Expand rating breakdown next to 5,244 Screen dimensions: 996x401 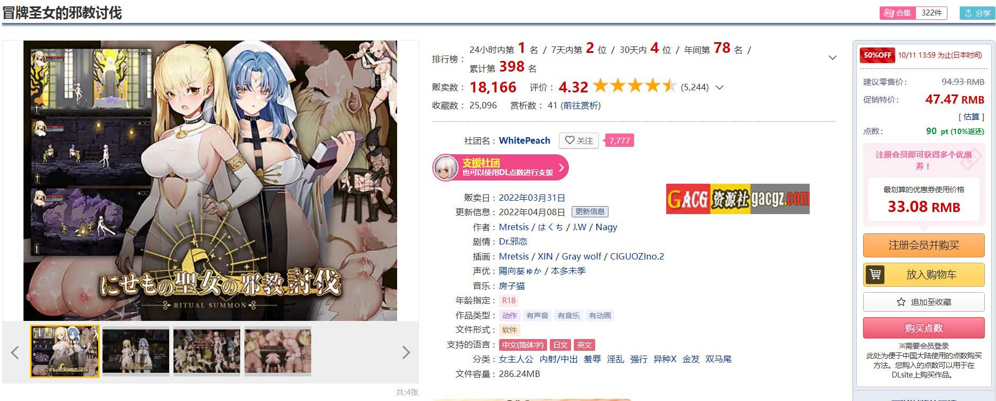[x=719, y=88]
